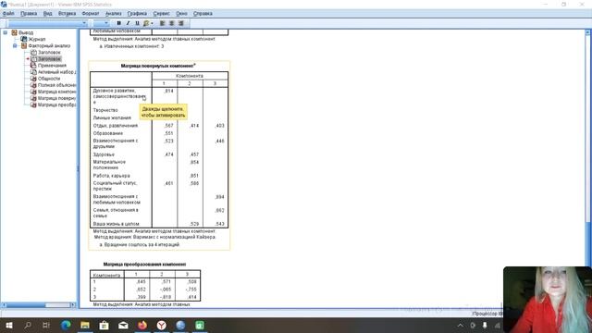Click the Образование row label
592x333 pixels.
click(x=108, y=133)
